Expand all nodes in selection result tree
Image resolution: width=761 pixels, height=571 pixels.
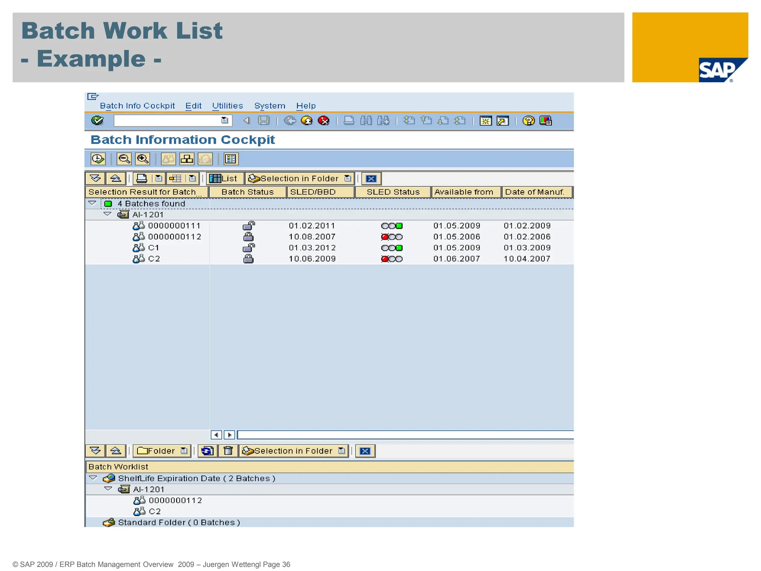point(95,178)
